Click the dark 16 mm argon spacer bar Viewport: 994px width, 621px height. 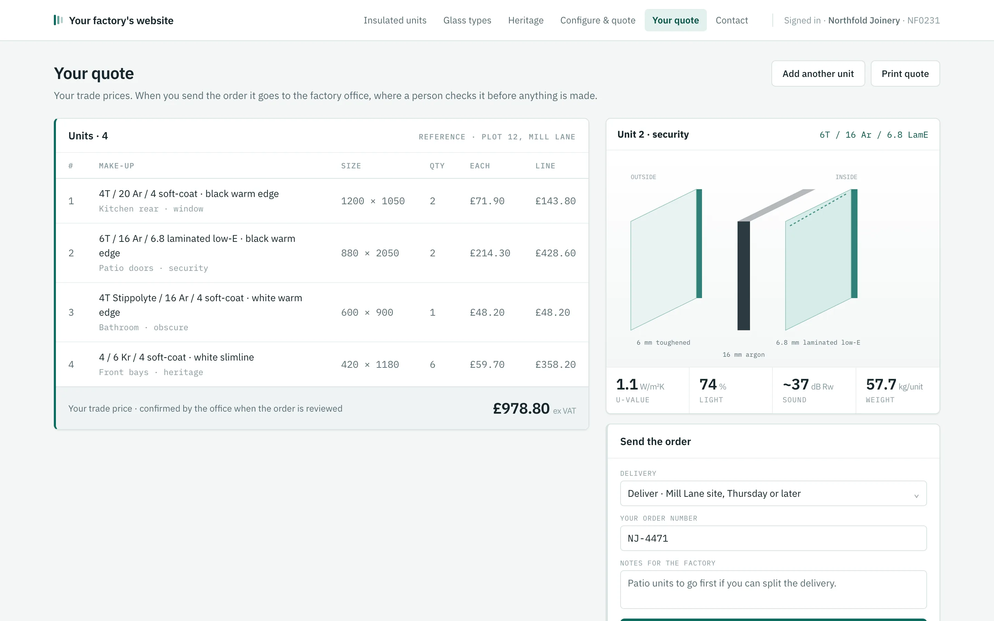(743, 275)
